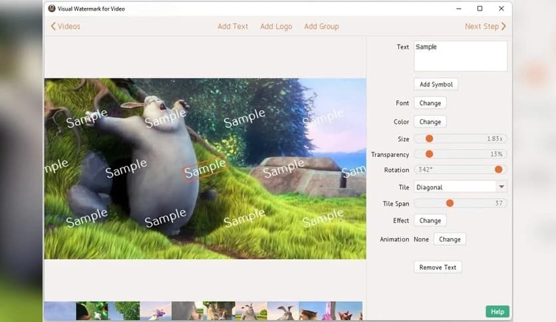556x322 pixels.
Task: Click the Size value 1.83x
Action: click(x=495, y=138)
